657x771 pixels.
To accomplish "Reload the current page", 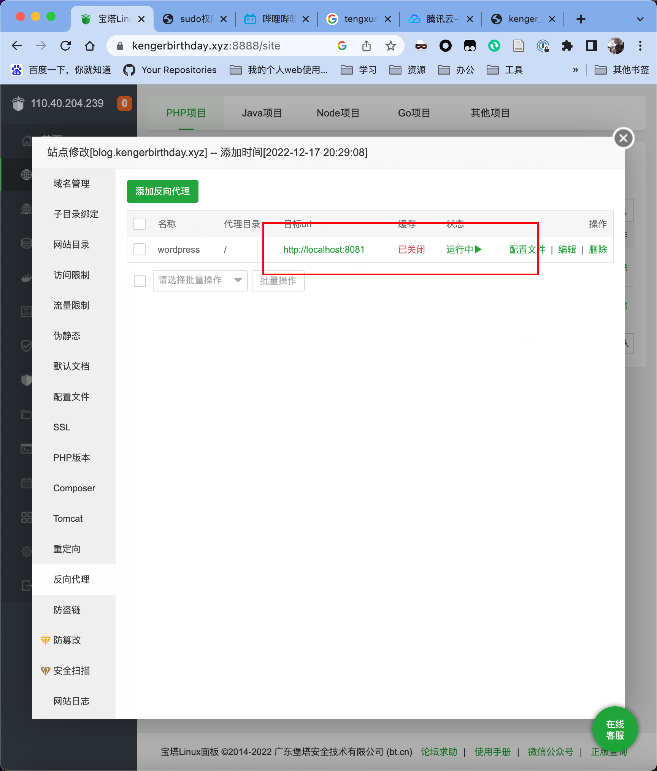I will tap(65, 46).
